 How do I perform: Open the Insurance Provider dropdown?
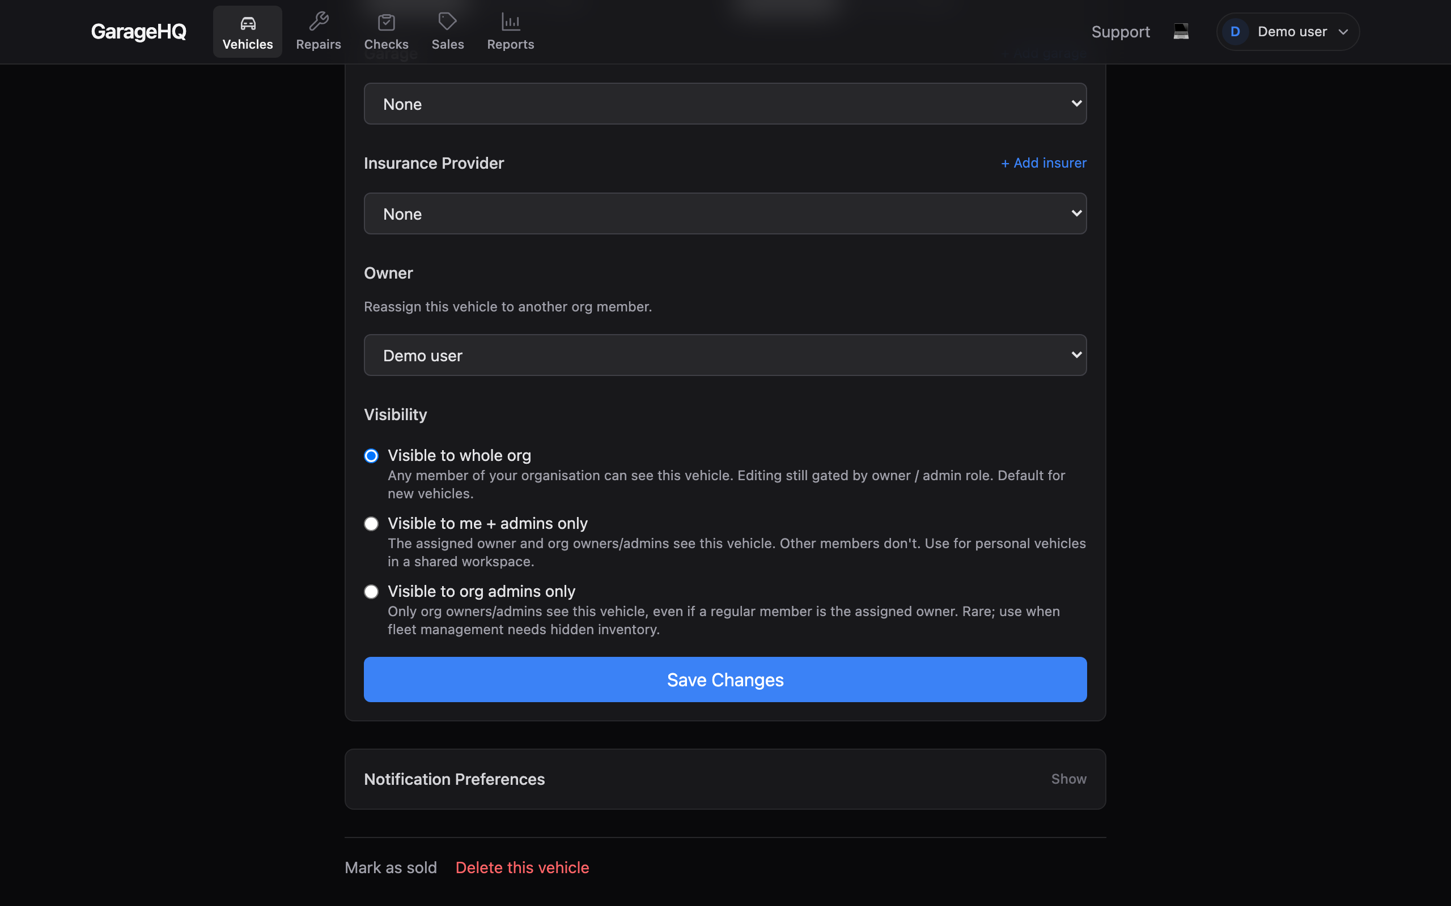[x=725, y=214]
